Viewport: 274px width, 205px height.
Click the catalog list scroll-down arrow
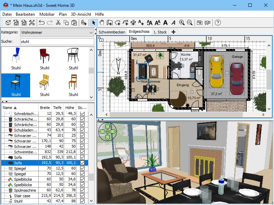click(91, 97)
